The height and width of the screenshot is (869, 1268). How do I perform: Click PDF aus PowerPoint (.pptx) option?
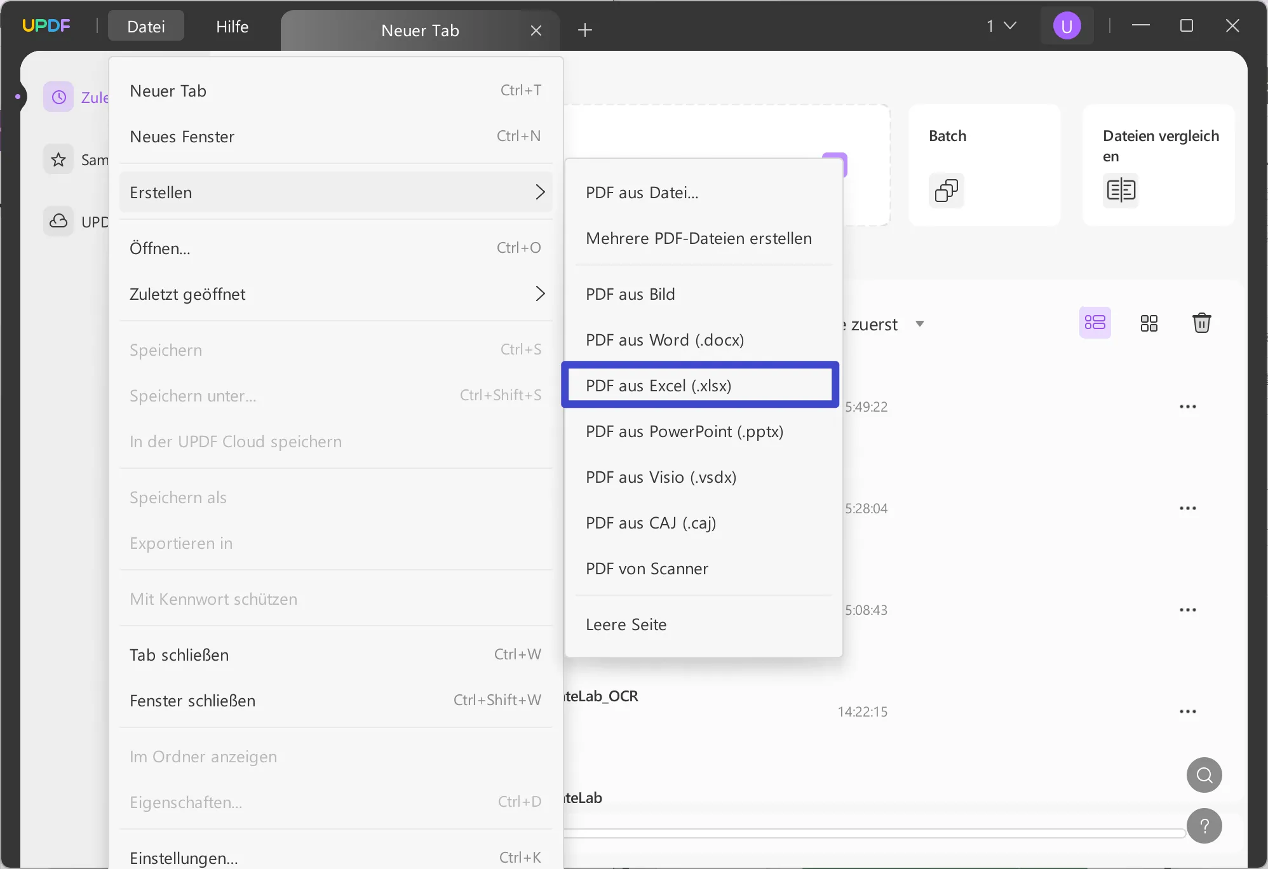point(684,431)
